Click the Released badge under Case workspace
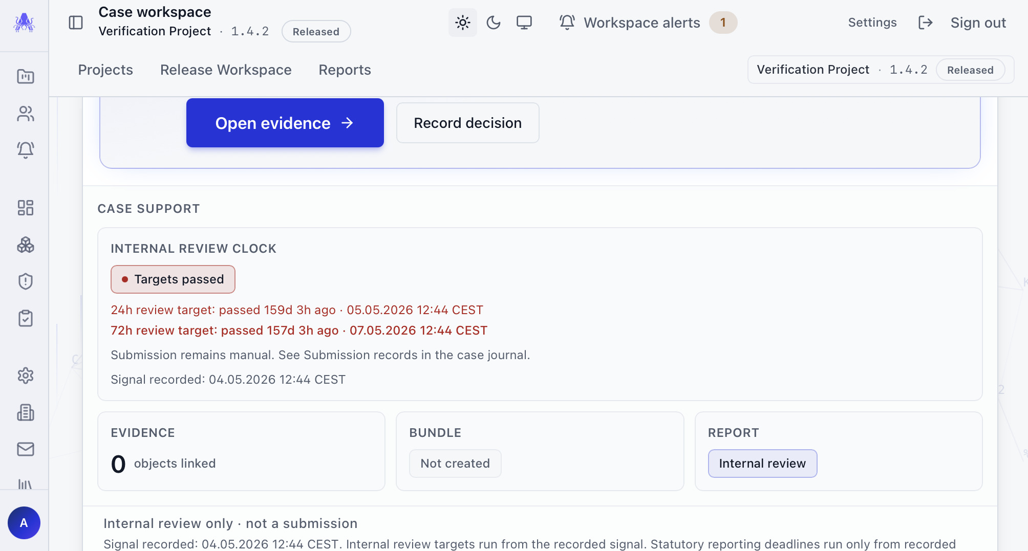The image size is (1028, 551). point(316,32)
